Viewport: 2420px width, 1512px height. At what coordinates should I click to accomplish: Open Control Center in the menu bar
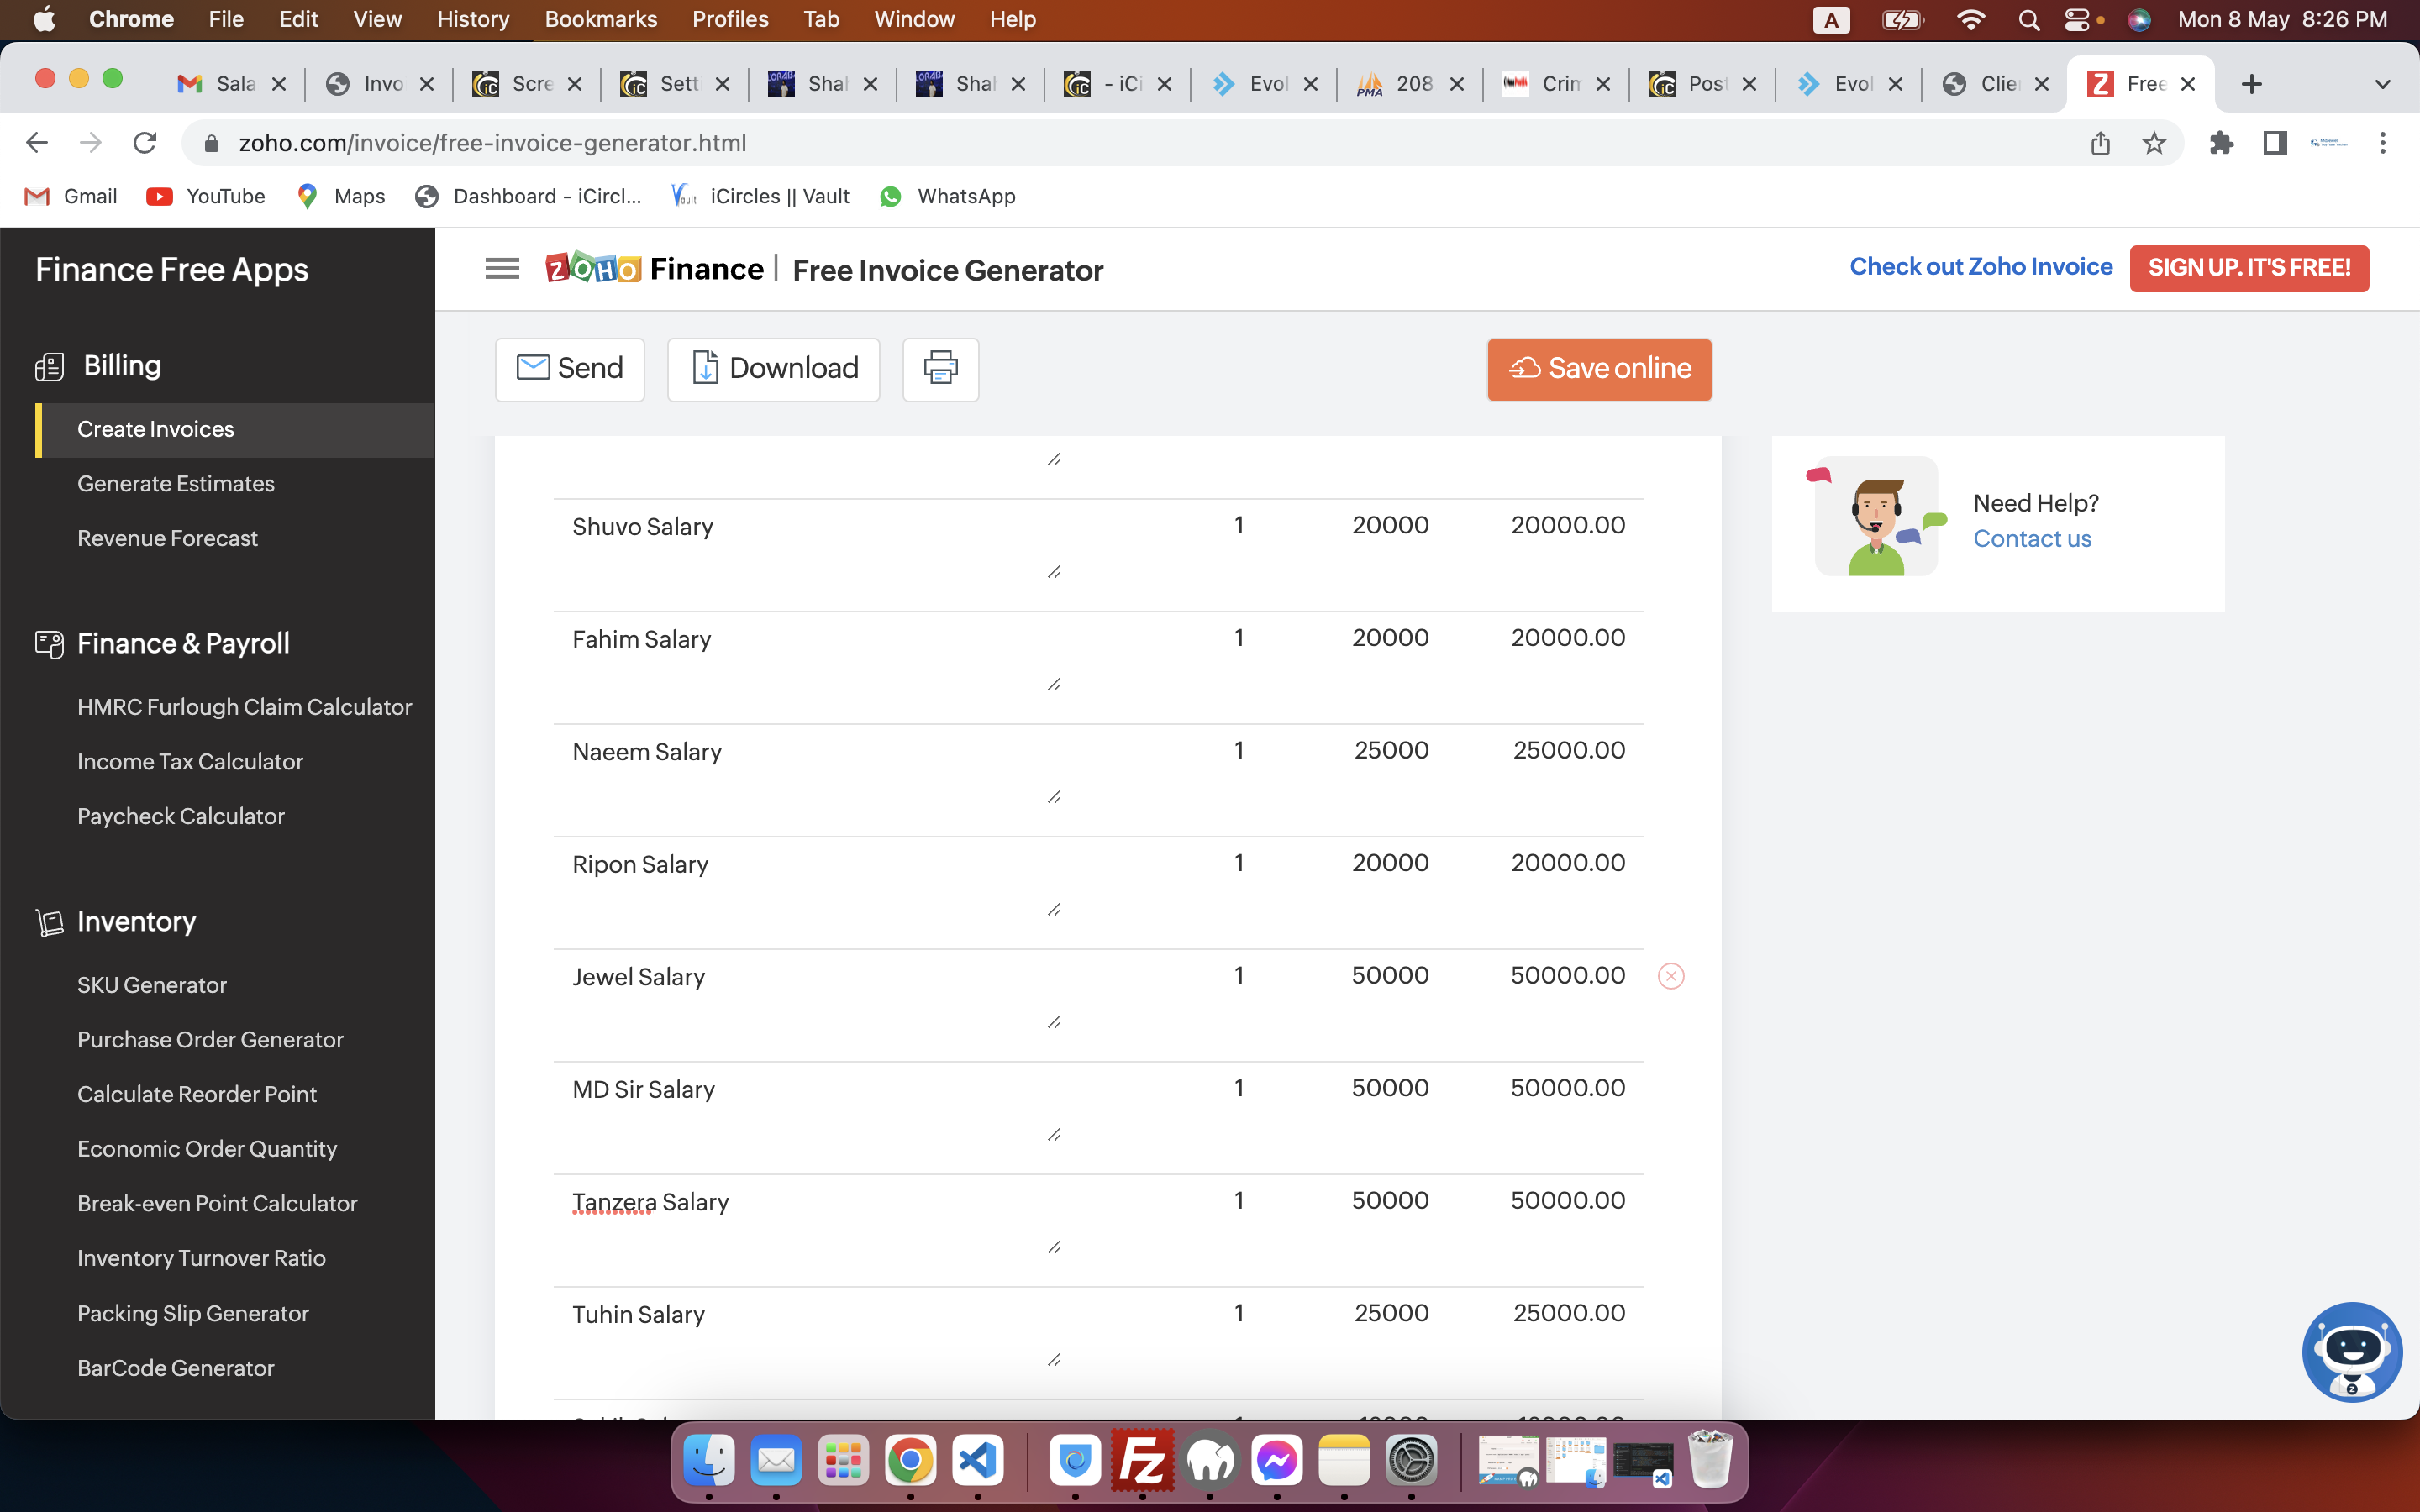2078,20
